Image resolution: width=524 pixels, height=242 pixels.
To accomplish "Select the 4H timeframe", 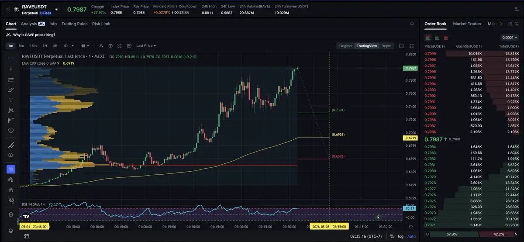I will [x=55, y=45].
